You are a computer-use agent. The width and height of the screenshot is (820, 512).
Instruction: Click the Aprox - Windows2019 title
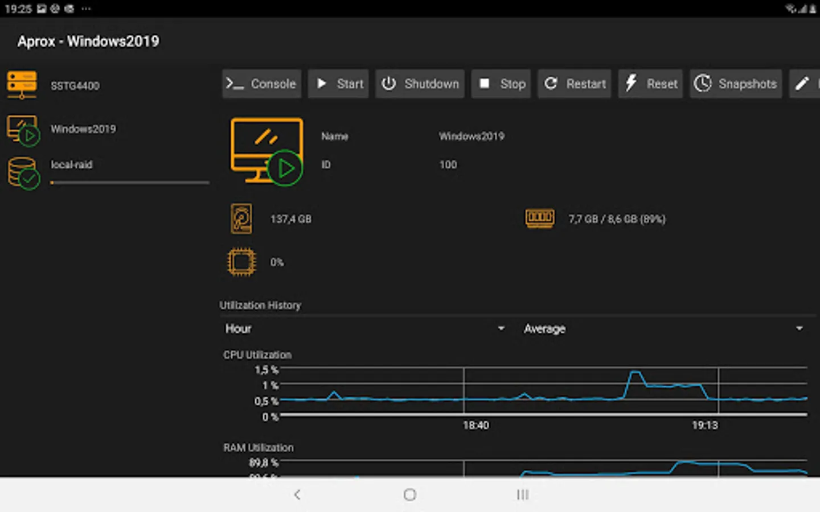[x=88, y=42]
